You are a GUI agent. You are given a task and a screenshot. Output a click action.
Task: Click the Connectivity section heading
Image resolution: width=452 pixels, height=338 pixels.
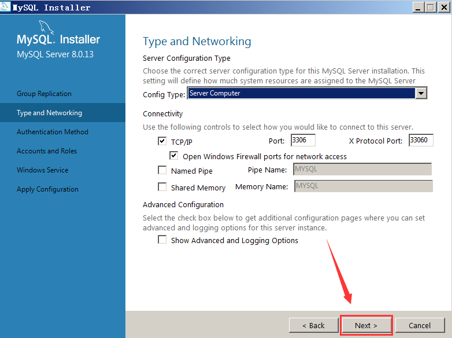click(x=163, y=113)
